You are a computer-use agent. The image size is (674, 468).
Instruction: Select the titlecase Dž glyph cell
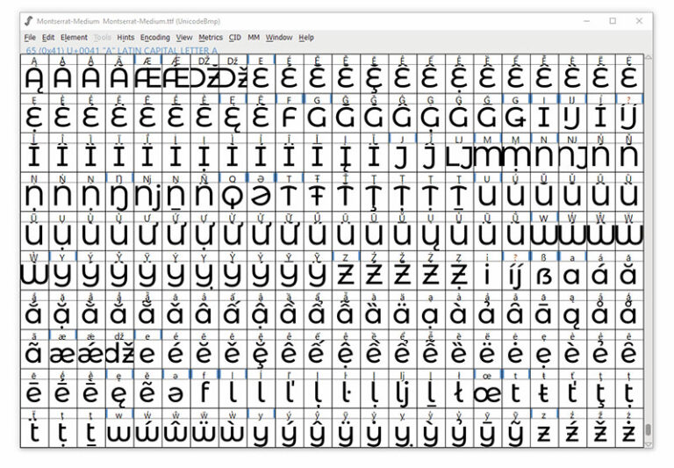point(233,74)
